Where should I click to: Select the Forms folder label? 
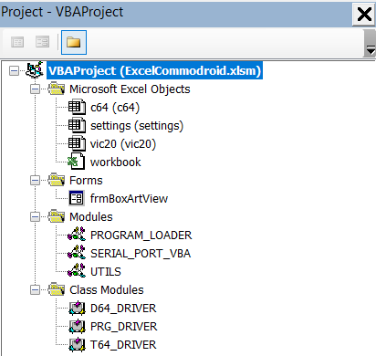[86, 181]
